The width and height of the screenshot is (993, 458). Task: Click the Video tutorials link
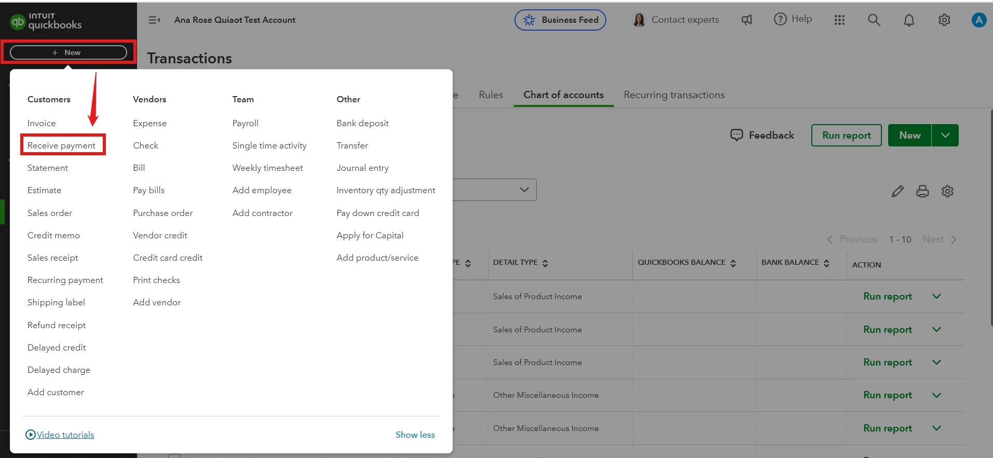pyautogui.click(x=65, y=435)
